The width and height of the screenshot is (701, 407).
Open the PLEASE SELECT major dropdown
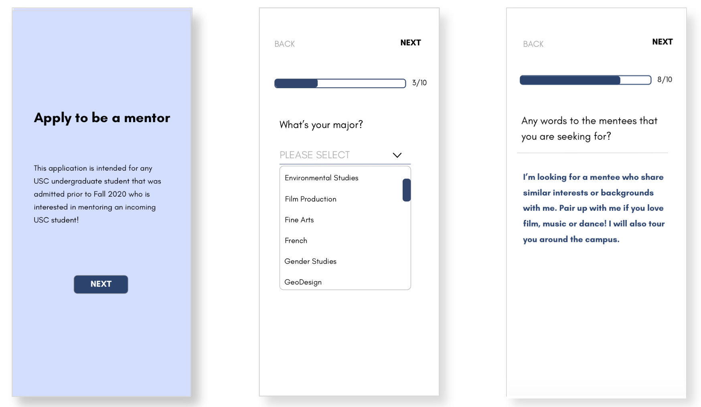(345, 155)
